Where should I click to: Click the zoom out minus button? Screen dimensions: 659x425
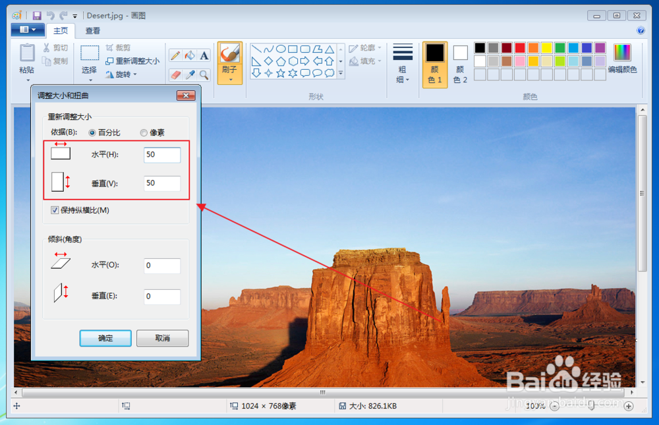click(x=554, y=406)
